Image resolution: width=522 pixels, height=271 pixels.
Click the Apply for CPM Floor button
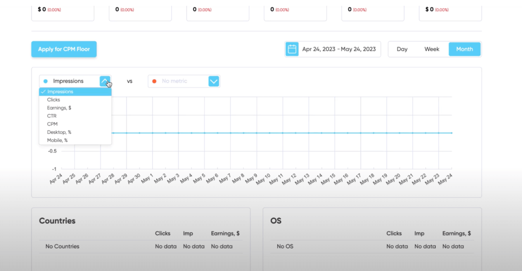[64, 49]
